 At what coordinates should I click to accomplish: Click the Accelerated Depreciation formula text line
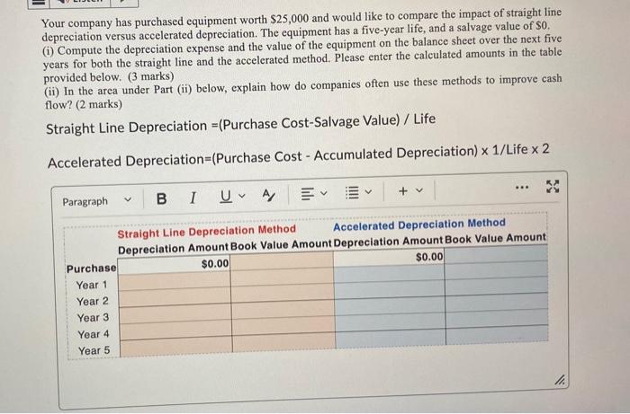(x=298, y=156)
